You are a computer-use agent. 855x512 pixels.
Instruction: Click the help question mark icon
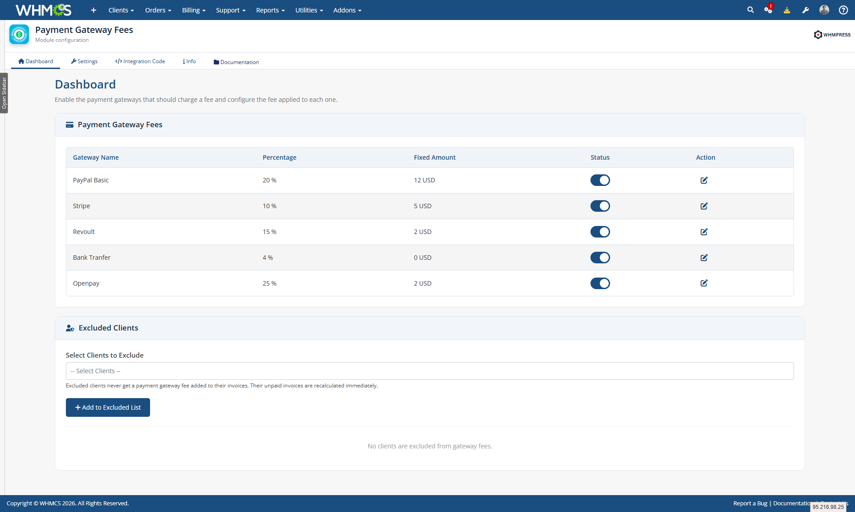tap(843, 10)
